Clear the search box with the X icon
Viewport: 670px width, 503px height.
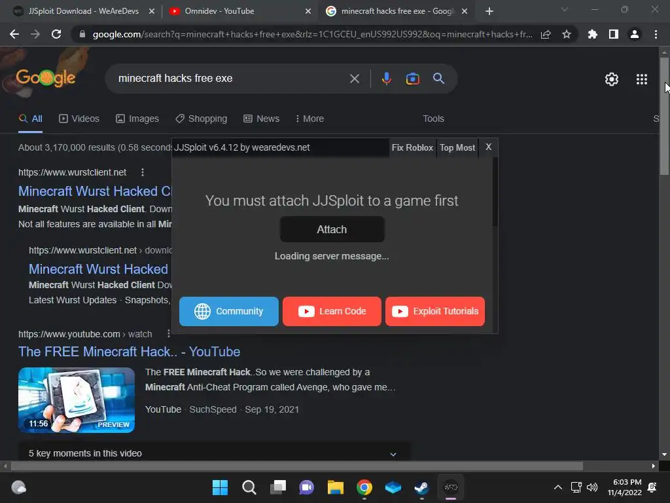pyautogui.click(x=355, y=79)
